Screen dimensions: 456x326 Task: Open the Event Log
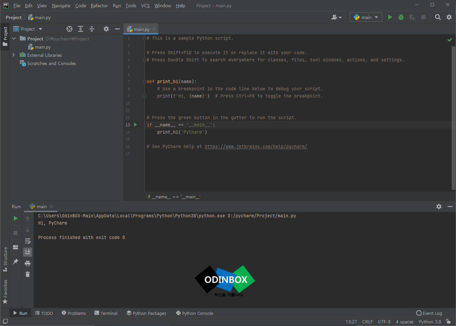[x=429, y=313]
